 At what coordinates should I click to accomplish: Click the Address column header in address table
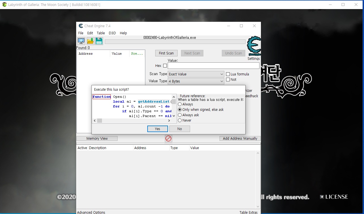151,148
